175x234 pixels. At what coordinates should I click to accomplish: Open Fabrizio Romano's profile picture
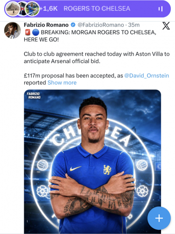[x=12, y=30]
